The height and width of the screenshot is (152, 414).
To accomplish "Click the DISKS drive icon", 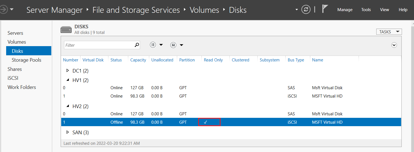I will 66,29.
